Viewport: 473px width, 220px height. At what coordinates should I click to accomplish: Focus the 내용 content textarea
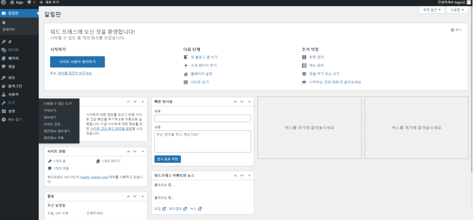[x=203, y=141]
